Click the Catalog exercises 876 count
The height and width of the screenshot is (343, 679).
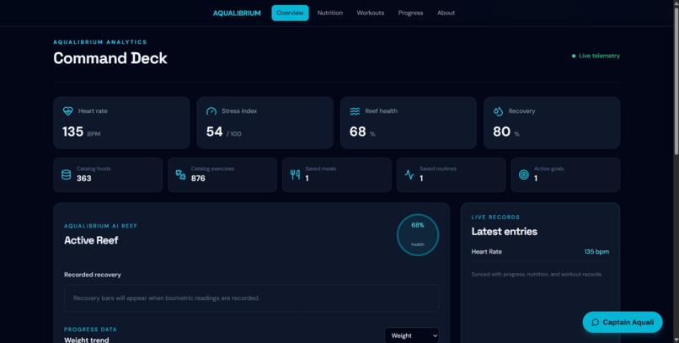[x=198, y=179]
